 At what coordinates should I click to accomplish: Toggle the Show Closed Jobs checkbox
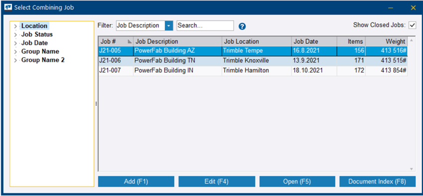[412, 25]
